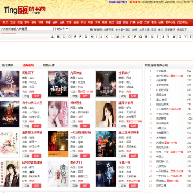Image resolution: width=193 pixels, height=193 pixels.
Task: Open the 九天神皇 book cover image
Action: [x=58, y=84]
